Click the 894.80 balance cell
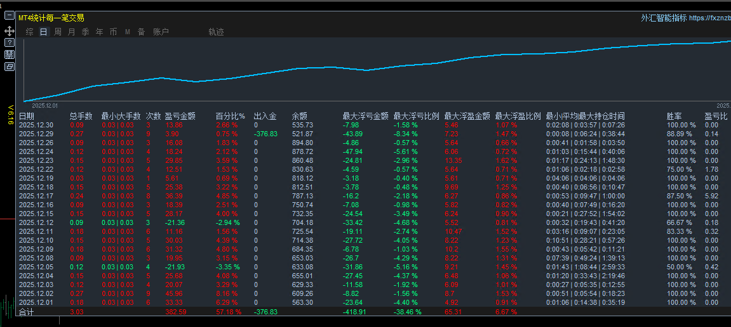The height and width of the screenshot is (327, 731). tap(302, 143)
